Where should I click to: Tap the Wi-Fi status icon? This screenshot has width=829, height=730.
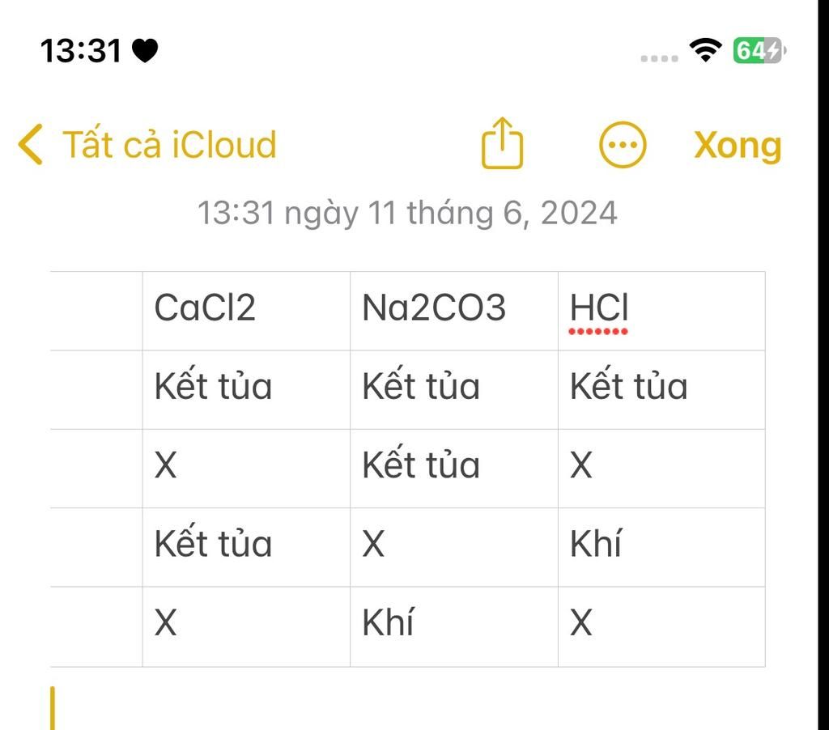click(706, 51)
